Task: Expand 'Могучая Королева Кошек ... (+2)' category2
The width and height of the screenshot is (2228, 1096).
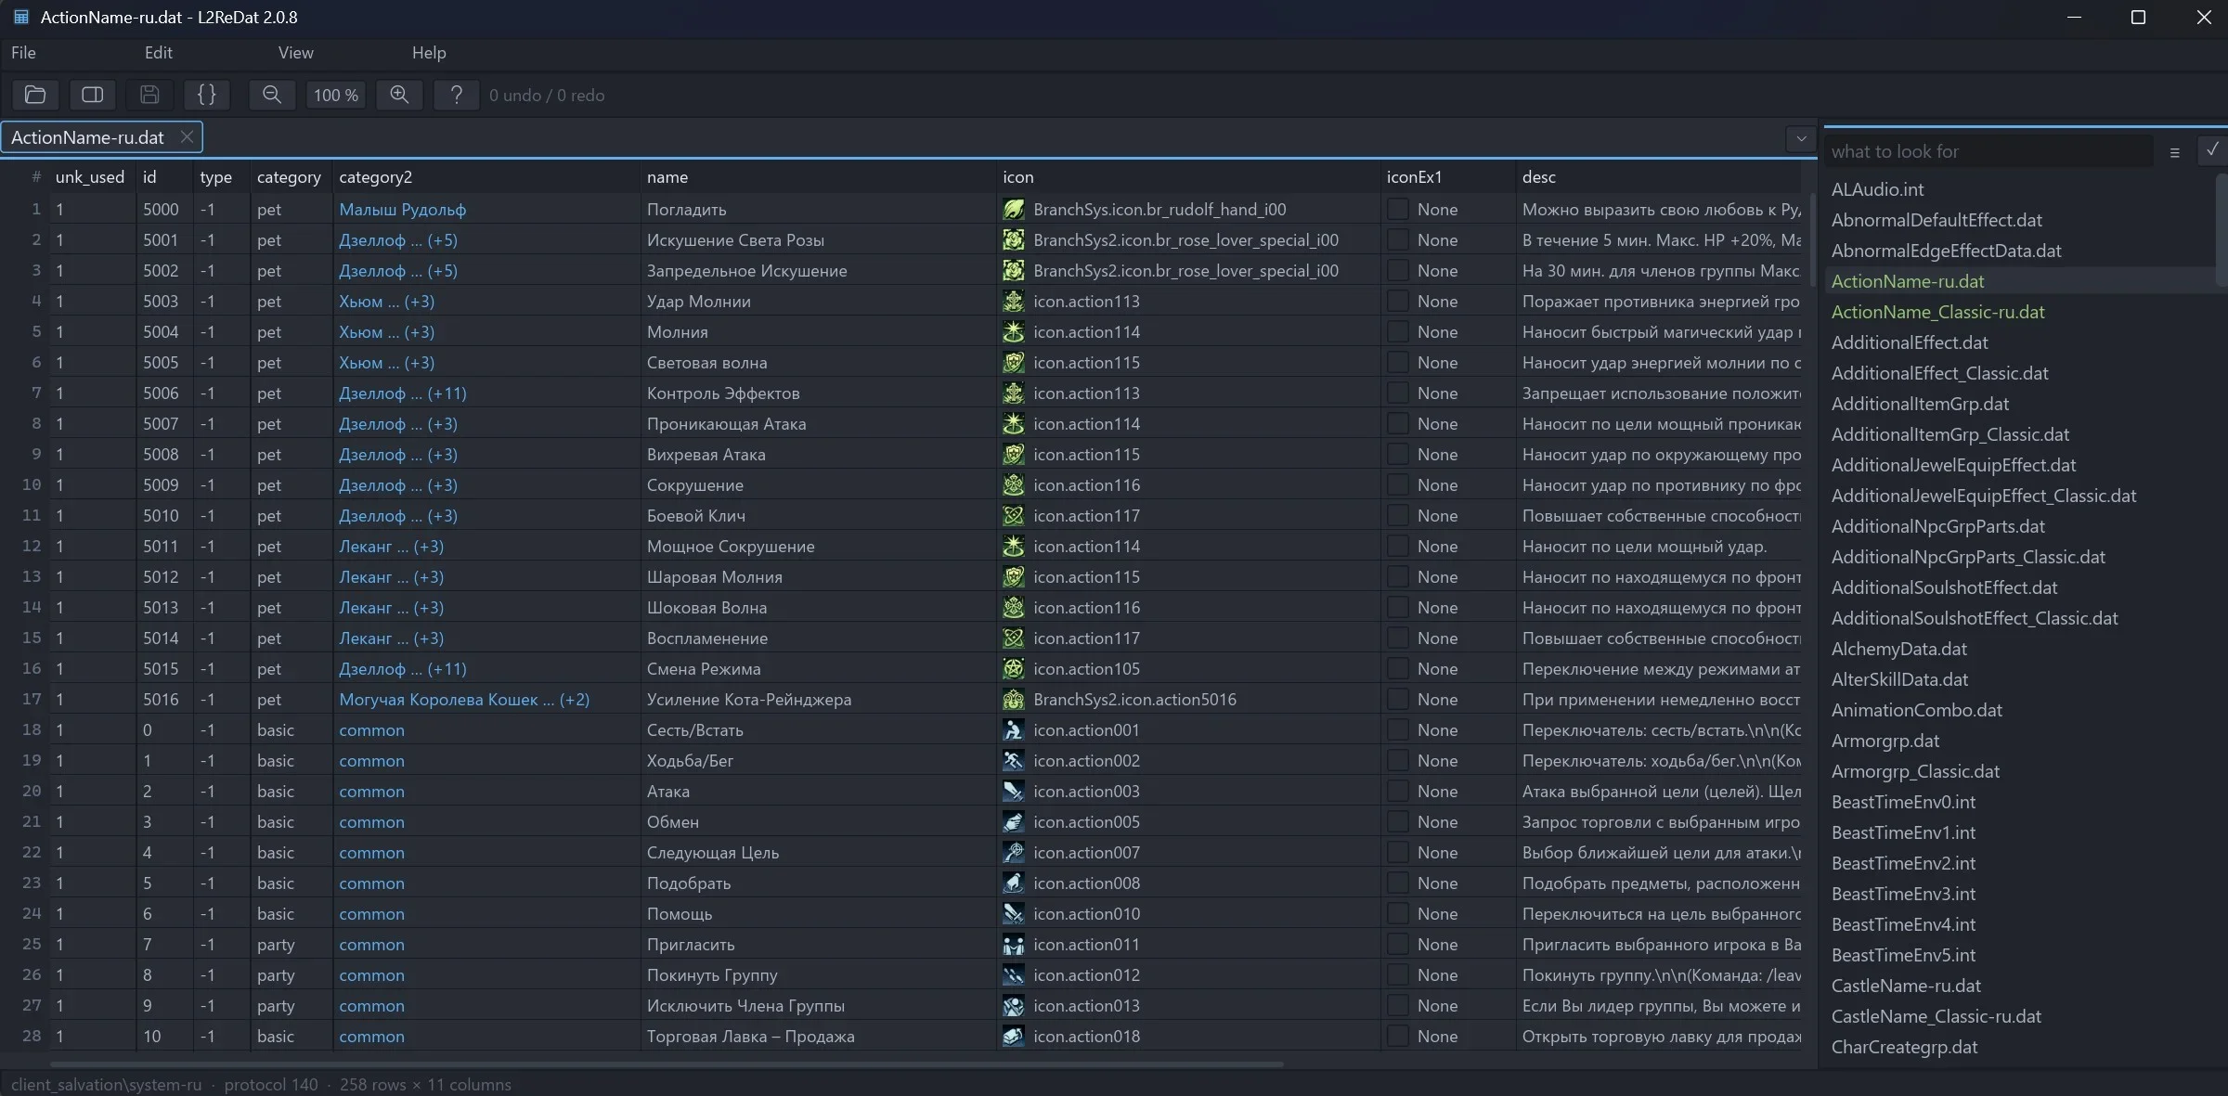Action: (464, 700)
